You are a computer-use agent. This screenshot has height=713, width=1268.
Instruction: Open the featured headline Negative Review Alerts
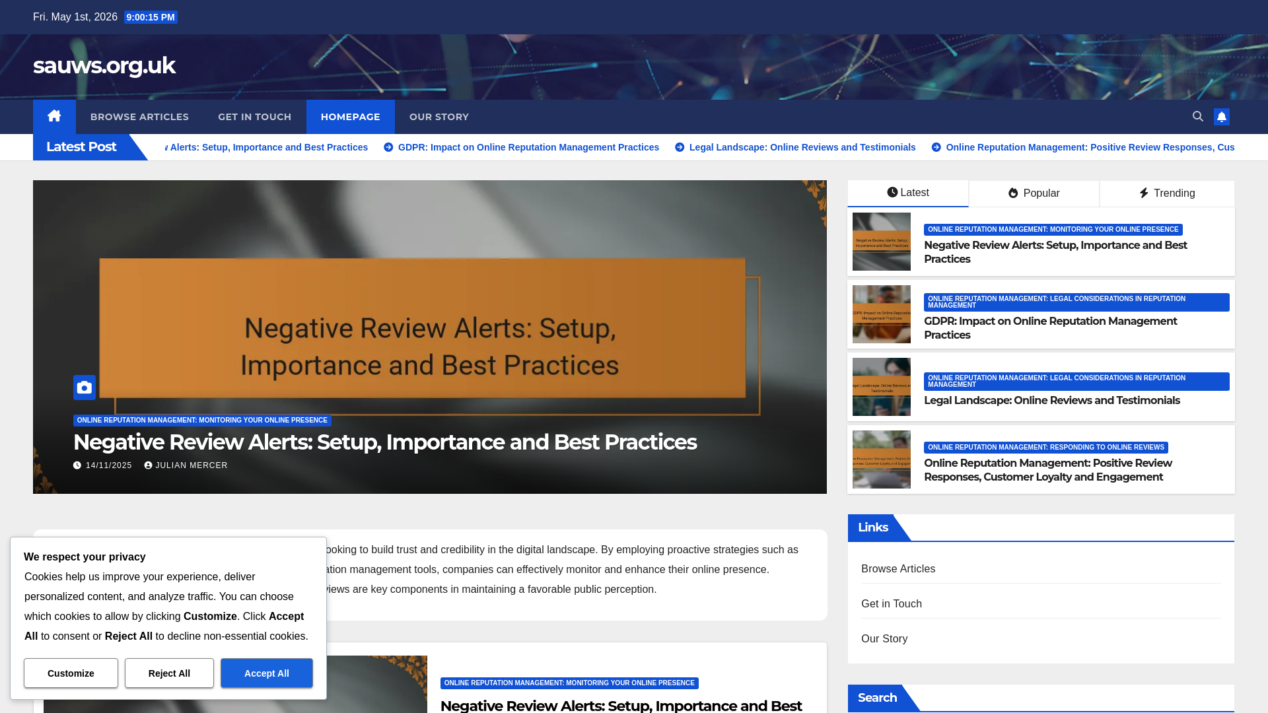(385, 442)
